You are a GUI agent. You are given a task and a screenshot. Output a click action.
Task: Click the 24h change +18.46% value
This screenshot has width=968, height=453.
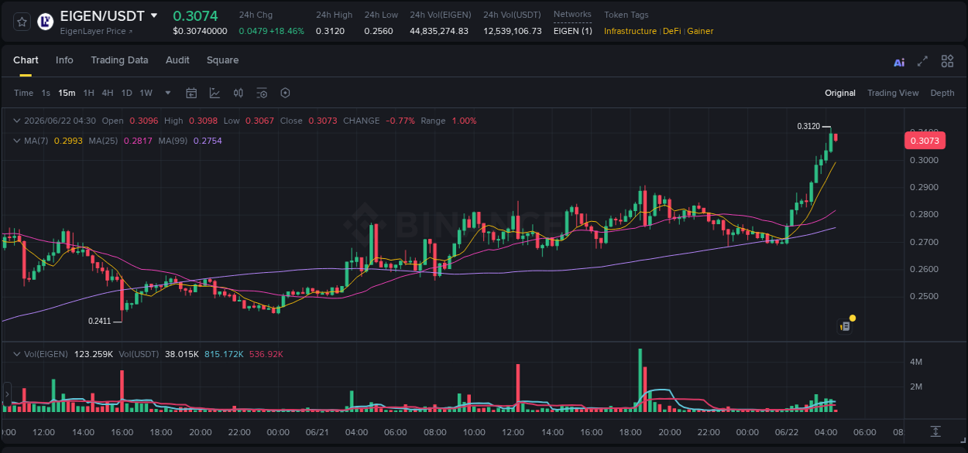click(x=287, y=31)
